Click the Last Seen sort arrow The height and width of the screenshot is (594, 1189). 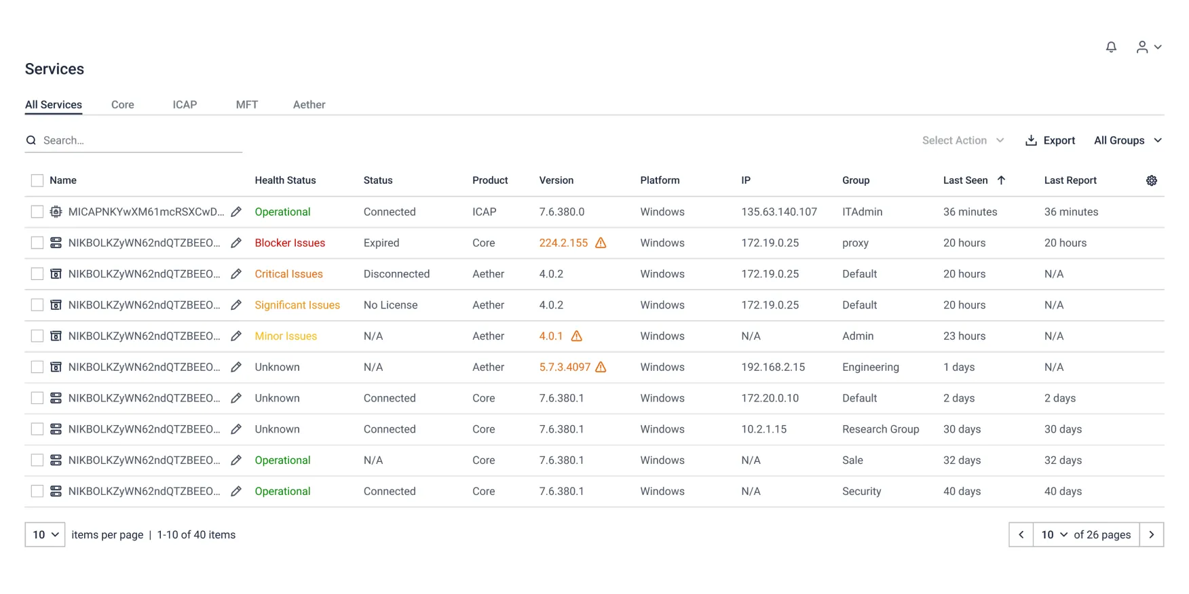tap(1001, 180)
